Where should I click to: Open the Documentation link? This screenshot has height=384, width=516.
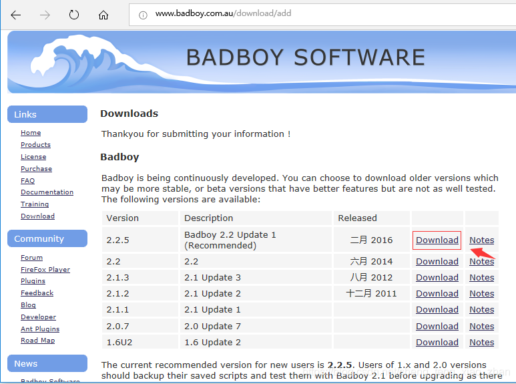click(47, 192)
